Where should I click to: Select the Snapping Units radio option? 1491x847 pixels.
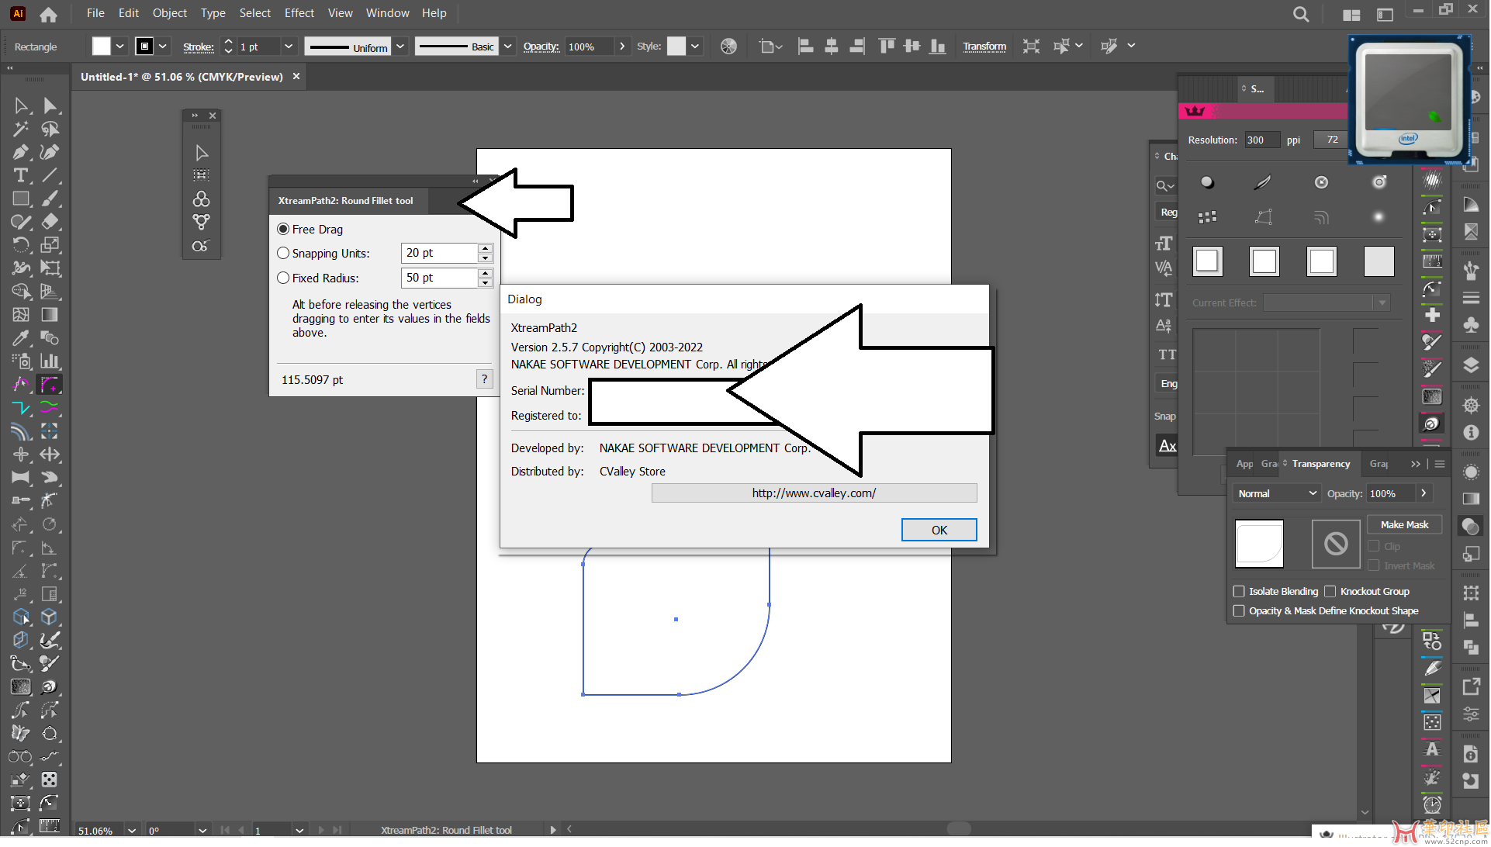[283, 254]
